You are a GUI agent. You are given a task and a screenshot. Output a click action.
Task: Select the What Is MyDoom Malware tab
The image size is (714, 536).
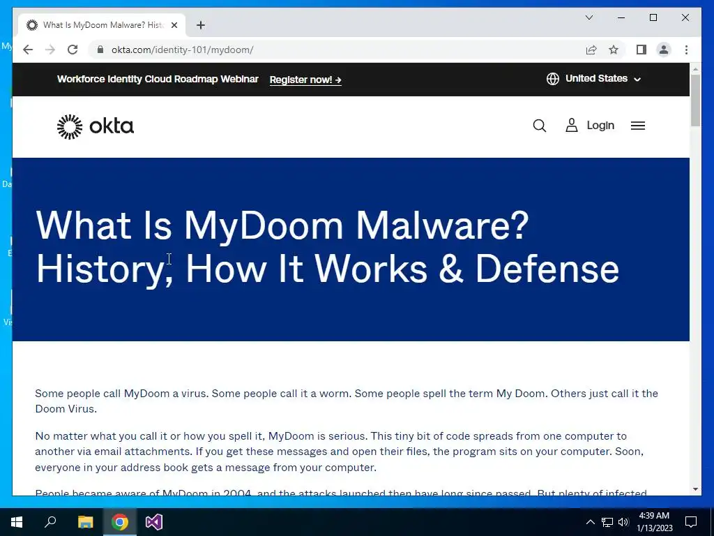(x=102, y=25)
